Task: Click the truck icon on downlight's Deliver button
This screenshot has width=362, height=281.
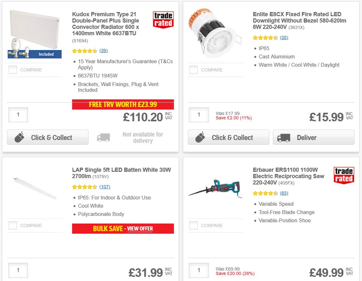Action: (284, 138)
